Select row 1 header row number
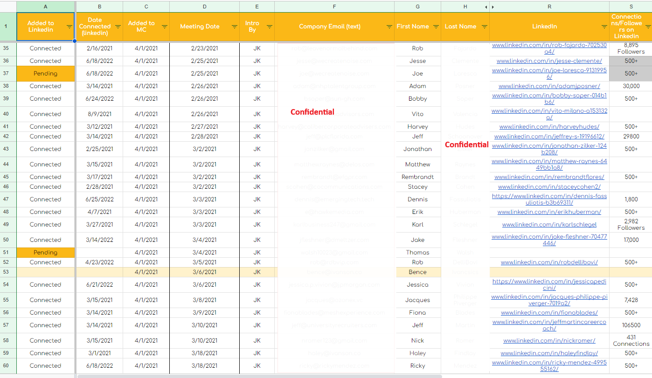 [6, 27]
